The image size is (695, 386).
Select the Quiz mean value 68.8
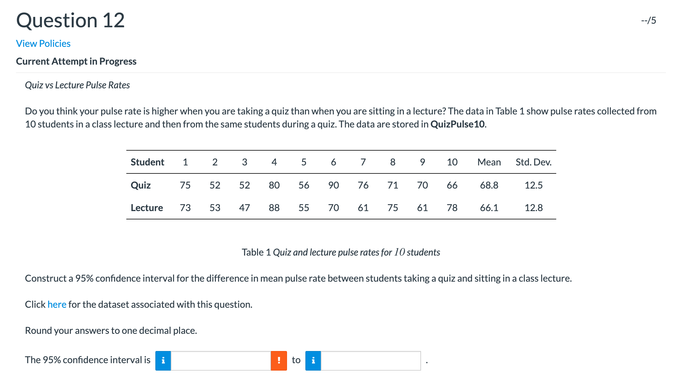pyautogui.click(x=489, y=185)
